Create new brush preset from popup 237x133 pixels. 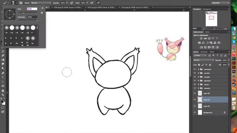pyautogui.click(x=42, y=13)
